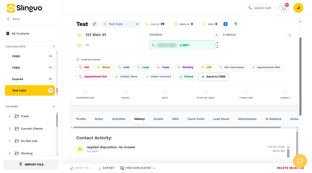The height and width of the screenshot is (173, 312).
Task: Click the BEST star badge
Action: click(x=184, y=45)
